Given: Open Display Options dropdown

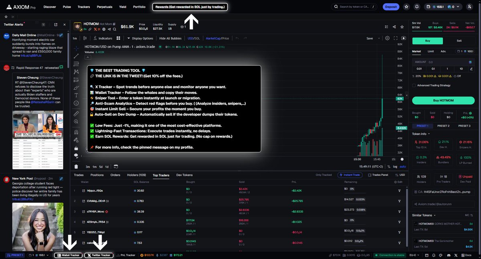Looking at the screenshot, I should 140,38.
